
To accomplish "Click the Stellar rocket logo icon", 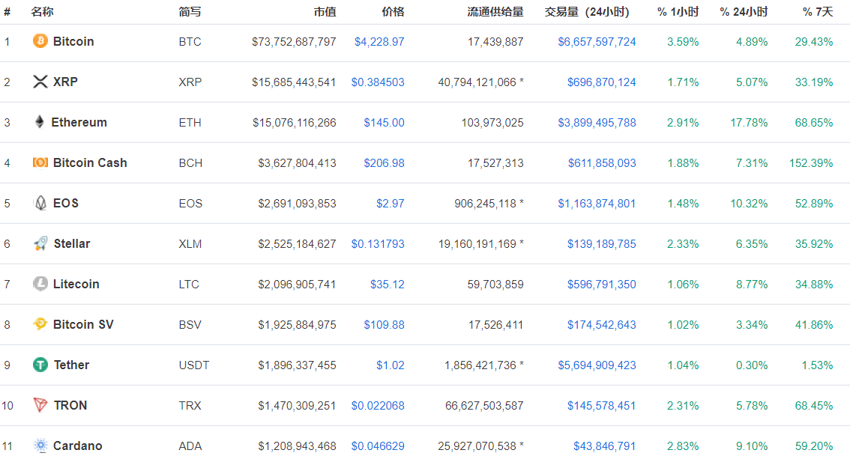I will 40,243.
